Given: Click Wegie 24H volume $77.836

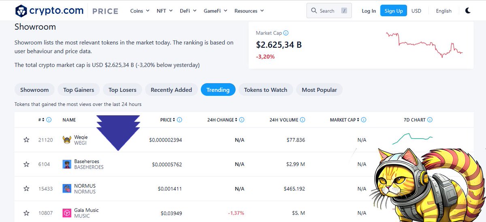Looking at the screenshot, I should pos(295,140).
